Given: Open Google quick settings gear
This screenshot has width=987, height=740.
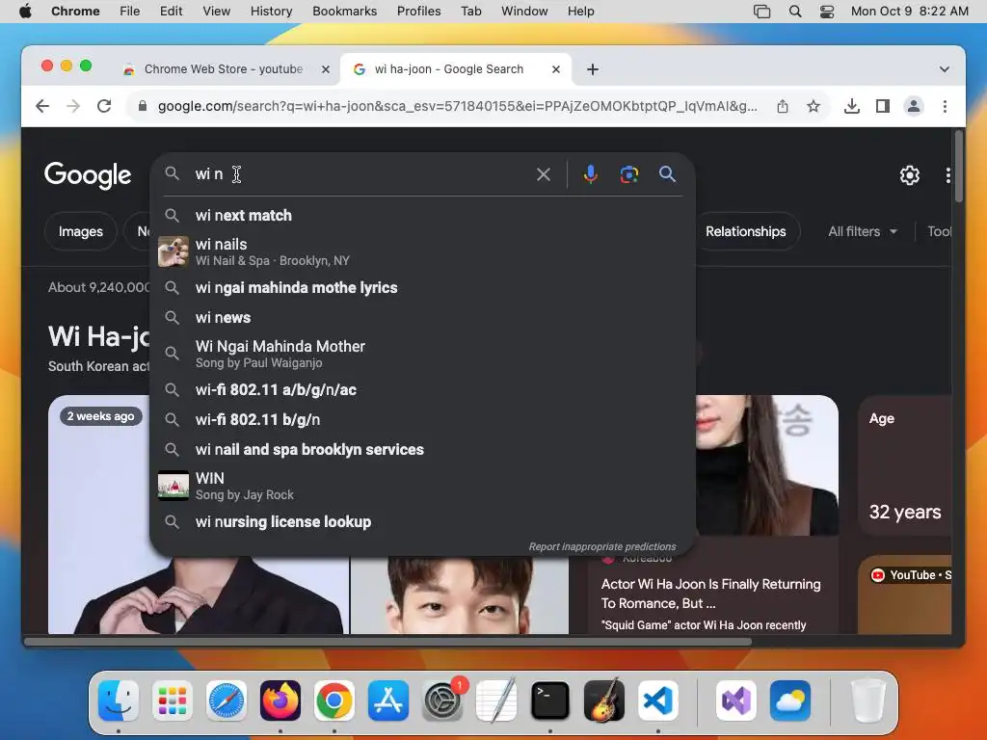Looking at the screenshot, I should 909,175.
